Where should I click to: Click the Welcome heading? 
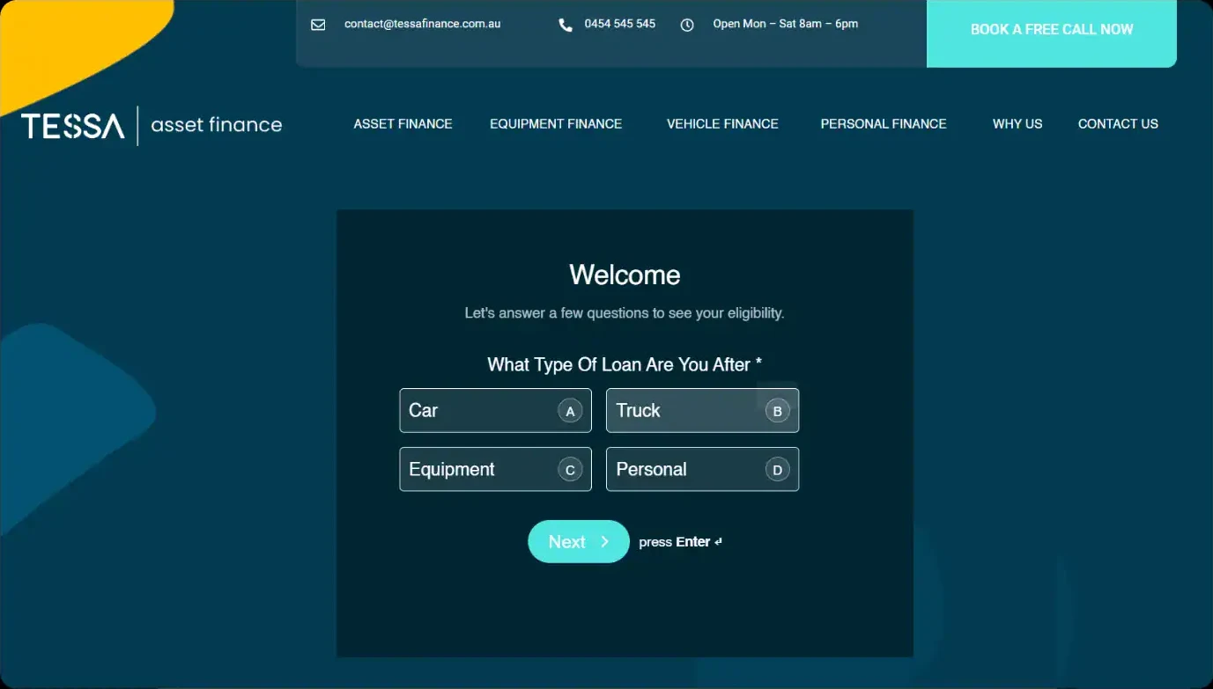pyautogui.click(x=625, y=275)
